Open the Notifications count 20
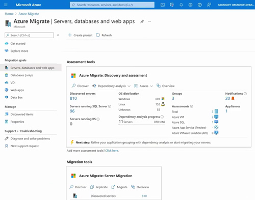This screenshot has width=255, height=200. (227, 98)
